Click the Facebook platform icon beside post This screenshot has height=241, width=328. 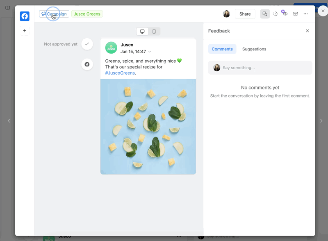pos(87,64)
